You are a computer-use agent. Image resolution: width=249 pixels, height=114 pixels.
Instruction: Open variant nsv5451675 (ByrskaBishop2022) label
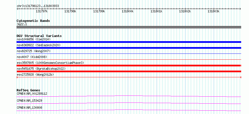tap(41, 69)
